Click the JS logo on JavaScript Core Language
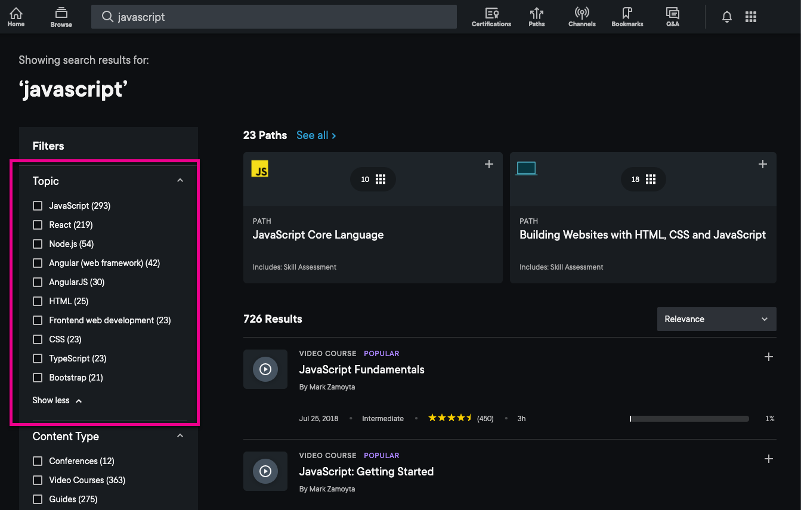Screen dimensions: 801x510 click(260, 169)
